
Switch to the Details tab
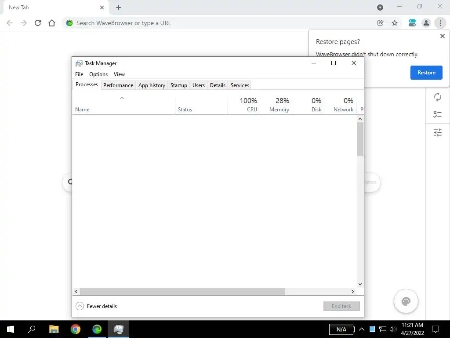point(218,85)
